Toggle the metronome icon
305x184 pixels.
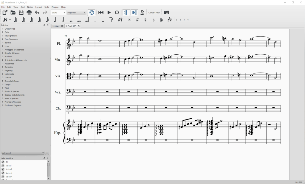tap(142, 13)
